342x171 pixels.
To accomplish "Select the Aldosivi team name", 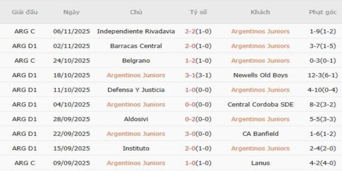I will coord(136,119).
